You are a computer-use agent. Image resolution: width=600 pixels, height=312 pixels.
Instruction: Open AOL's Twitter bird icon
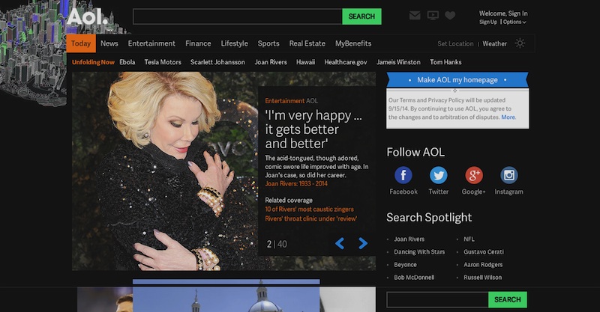click(439, 175)
